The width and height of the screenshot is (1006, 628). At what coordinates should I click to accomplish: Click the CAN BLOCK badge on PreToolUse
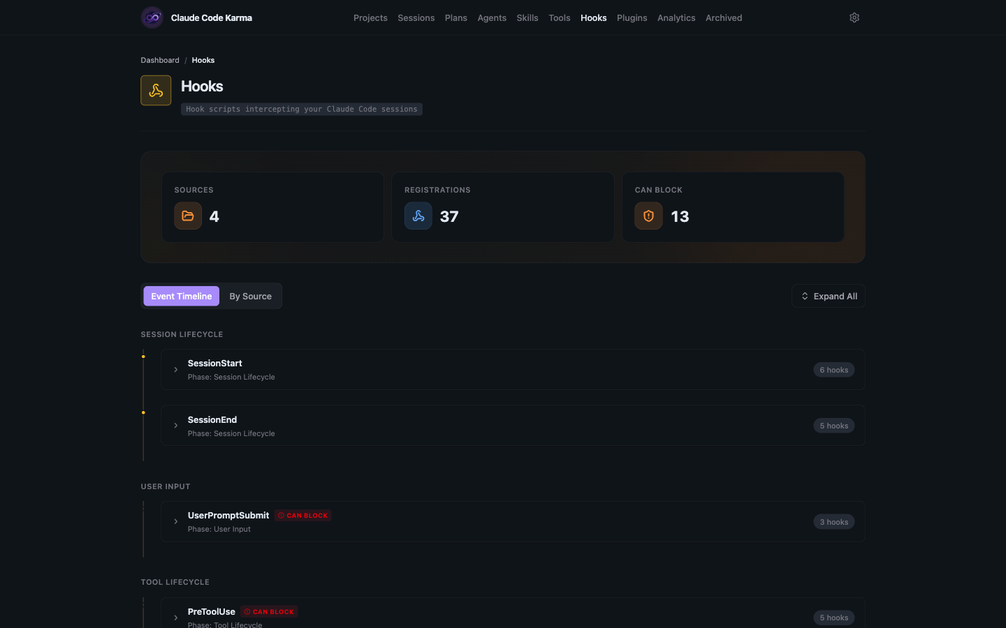[x=269, y=611]
